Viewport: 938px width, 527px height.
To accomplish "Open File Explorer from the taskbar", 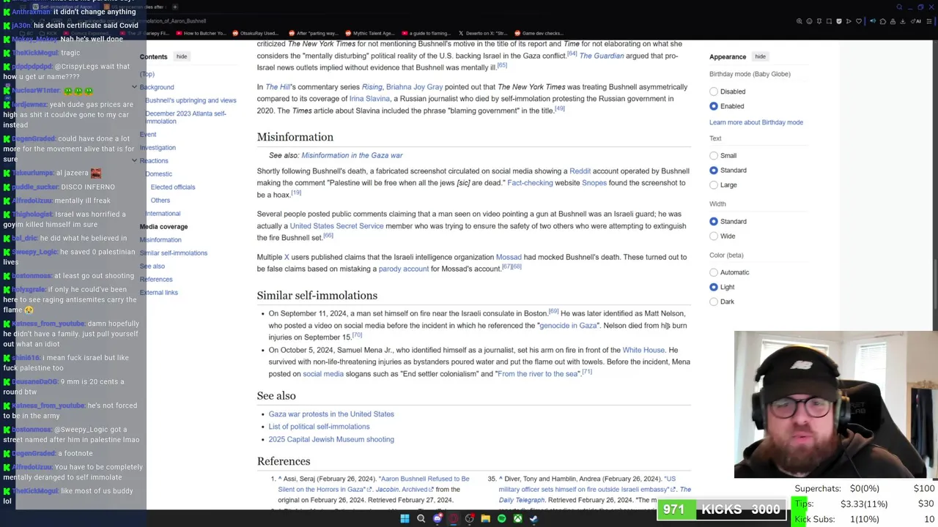I will 485,518.
